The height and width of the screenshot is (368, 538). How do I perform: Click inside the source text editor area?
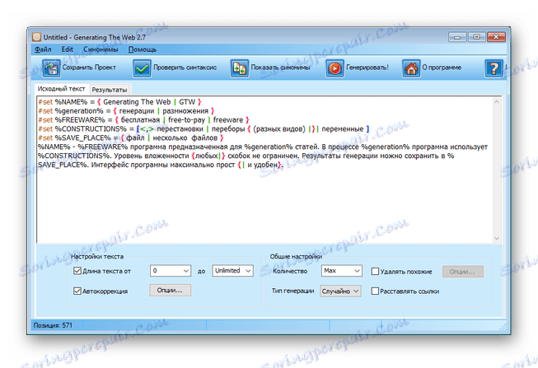pos(264,170)
